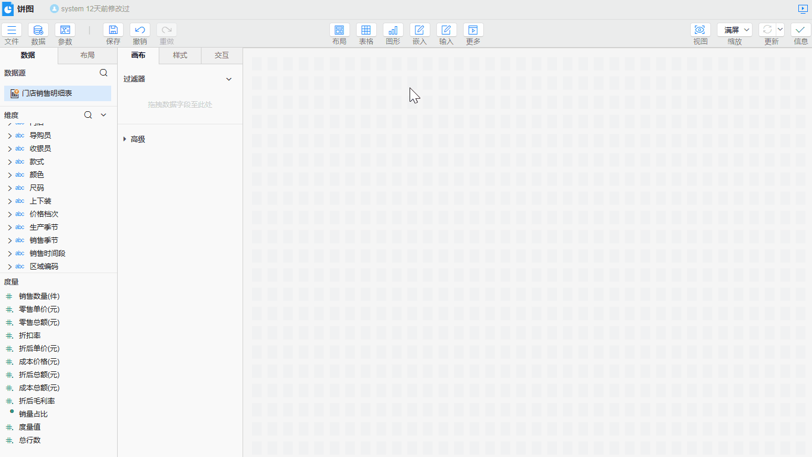Viewport: 812px width, 457px height.
Task: Undo last action with 撤销
Action: pos(140,30)
